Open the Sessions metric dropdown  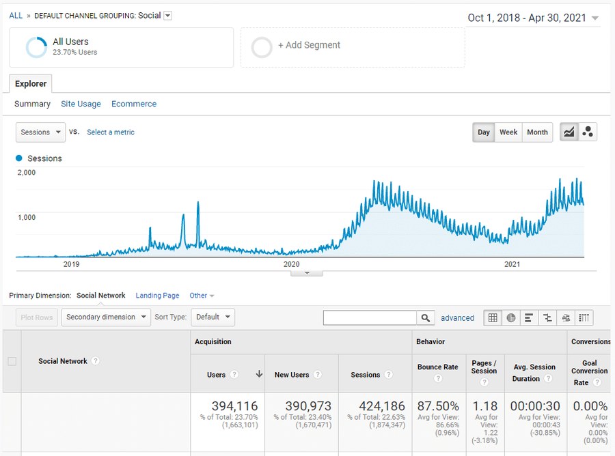point(40,132)
